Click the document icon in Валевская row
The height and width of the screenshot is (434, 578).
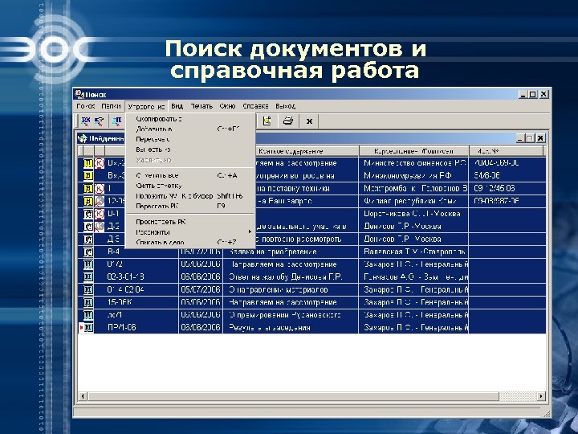[88, 252]
